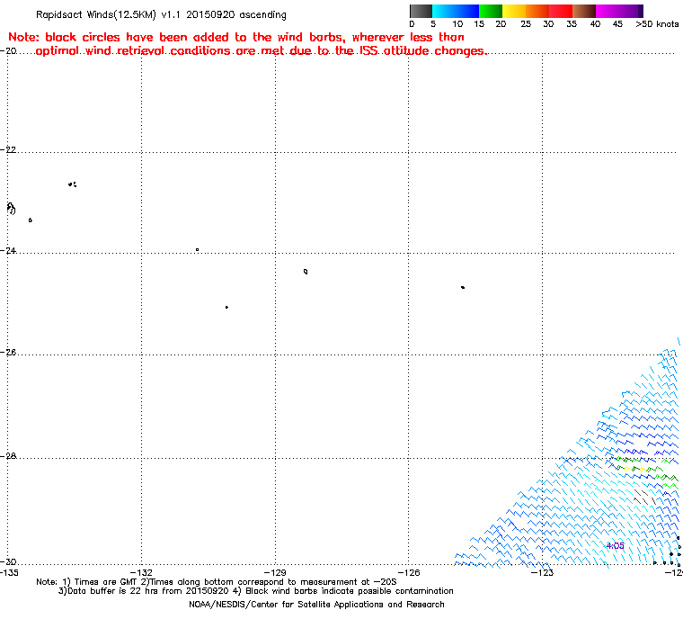Select the yellow 20–25 knots color segment
The height and width of the screenshot is (619, 683).
[x=514, y=11]
